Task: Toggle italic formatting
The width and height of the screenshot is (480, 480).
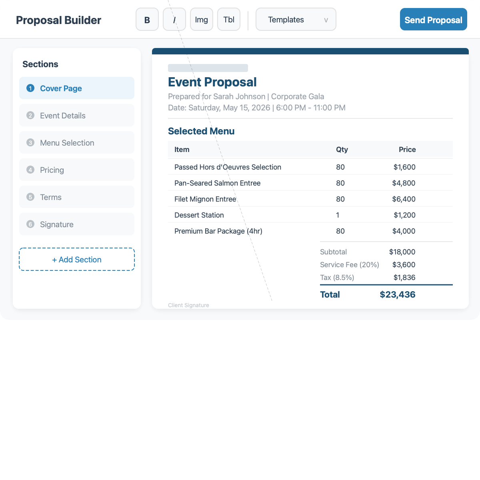Action: 174,19
